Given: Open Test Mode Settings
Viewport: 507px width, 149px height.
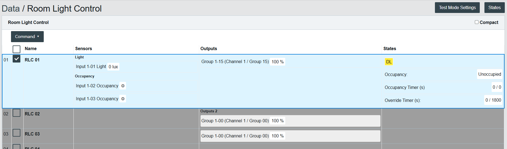Looking at the screenshot, I should click(x=457, y=8).
